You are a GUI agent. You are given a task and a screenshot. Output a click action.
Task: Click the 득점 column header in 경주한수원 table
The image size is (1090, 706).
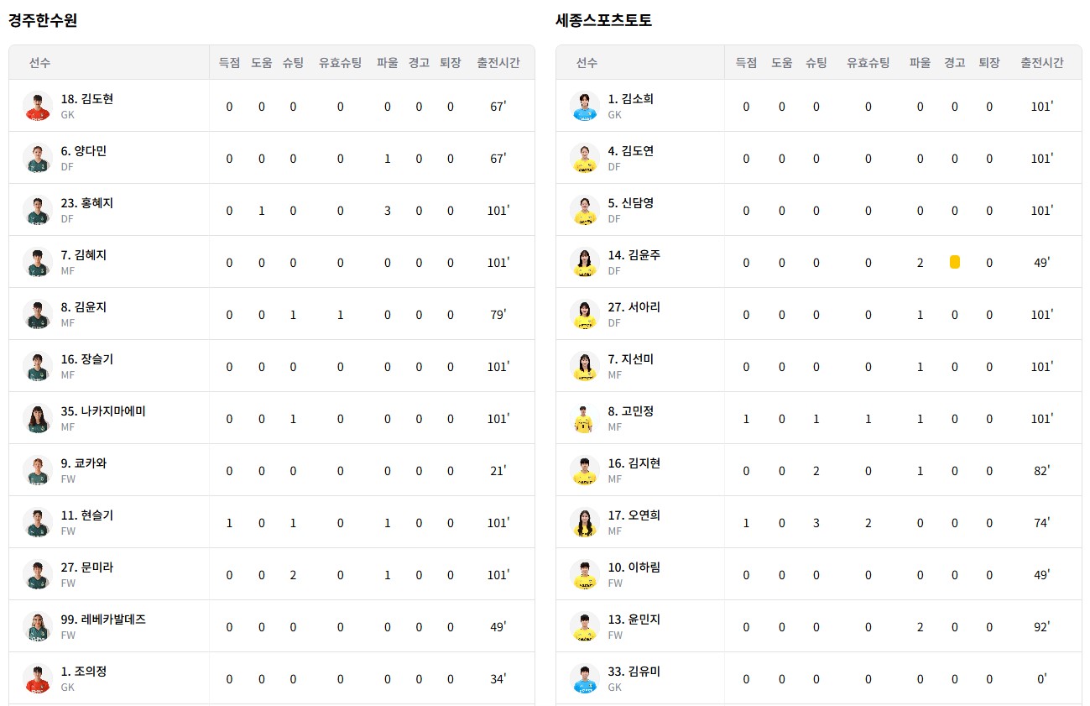(229, 63)
